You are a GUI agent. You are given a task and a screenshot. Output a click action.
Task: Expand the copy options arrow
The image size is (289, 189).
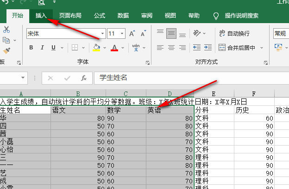click(15, 40)
